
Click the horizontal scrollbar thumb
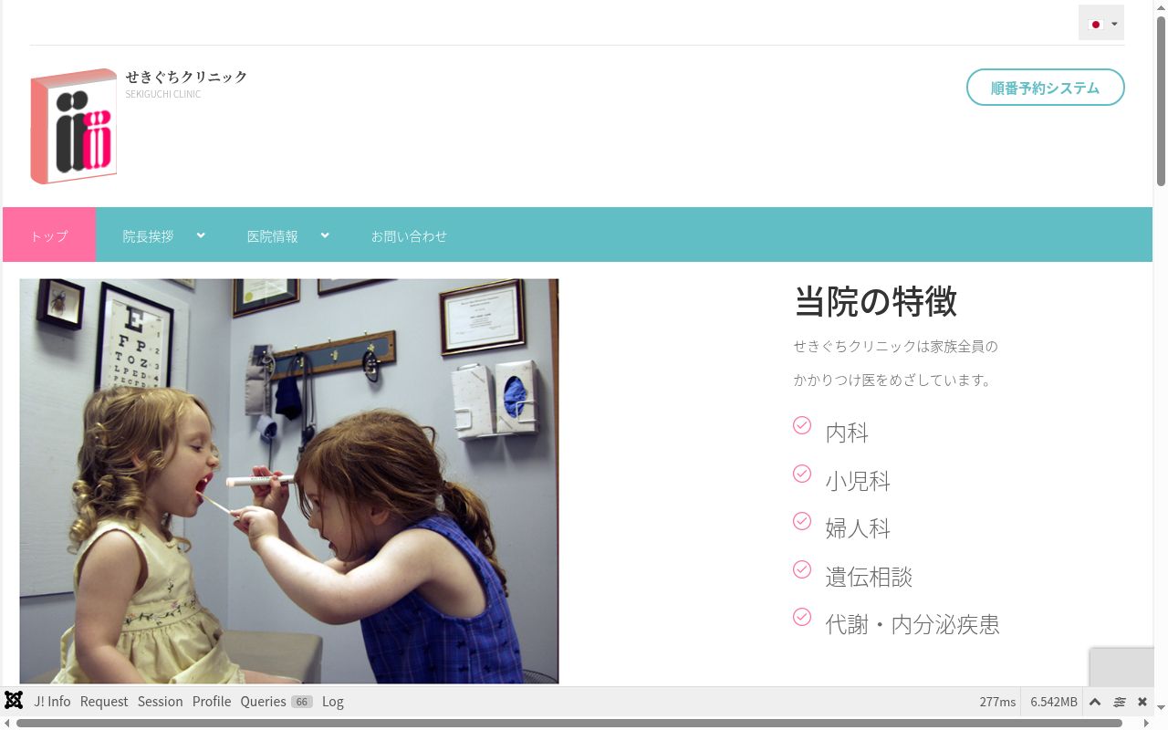pyautogui.click(x=569, y=724)
